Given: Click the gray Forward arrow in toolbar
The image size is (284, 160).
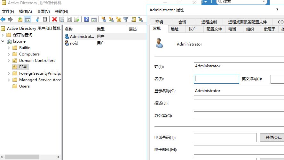Looking at the screenshot, I should (10, 19).
